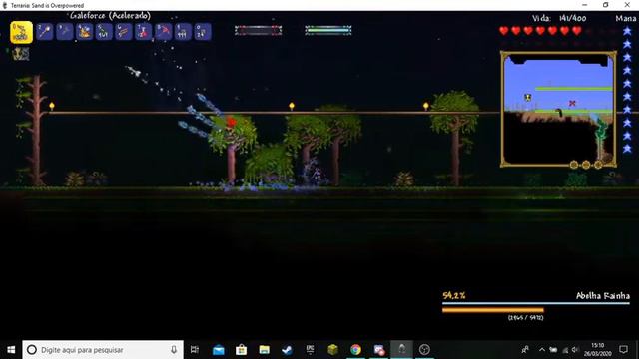The height and width of the screenshot is (359, 639).
Task: Click the Galeforce (Acelerado) item name
Action: coord(110,16)
